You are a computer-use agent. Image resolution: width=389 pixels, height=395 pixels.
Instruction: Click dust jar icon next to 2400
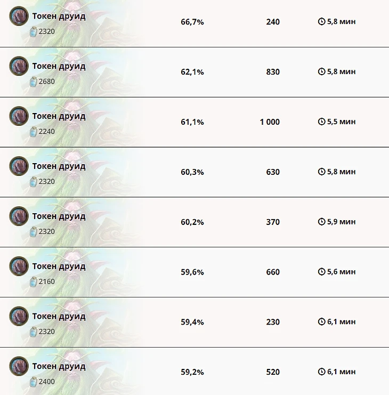(x=33, y=382)
